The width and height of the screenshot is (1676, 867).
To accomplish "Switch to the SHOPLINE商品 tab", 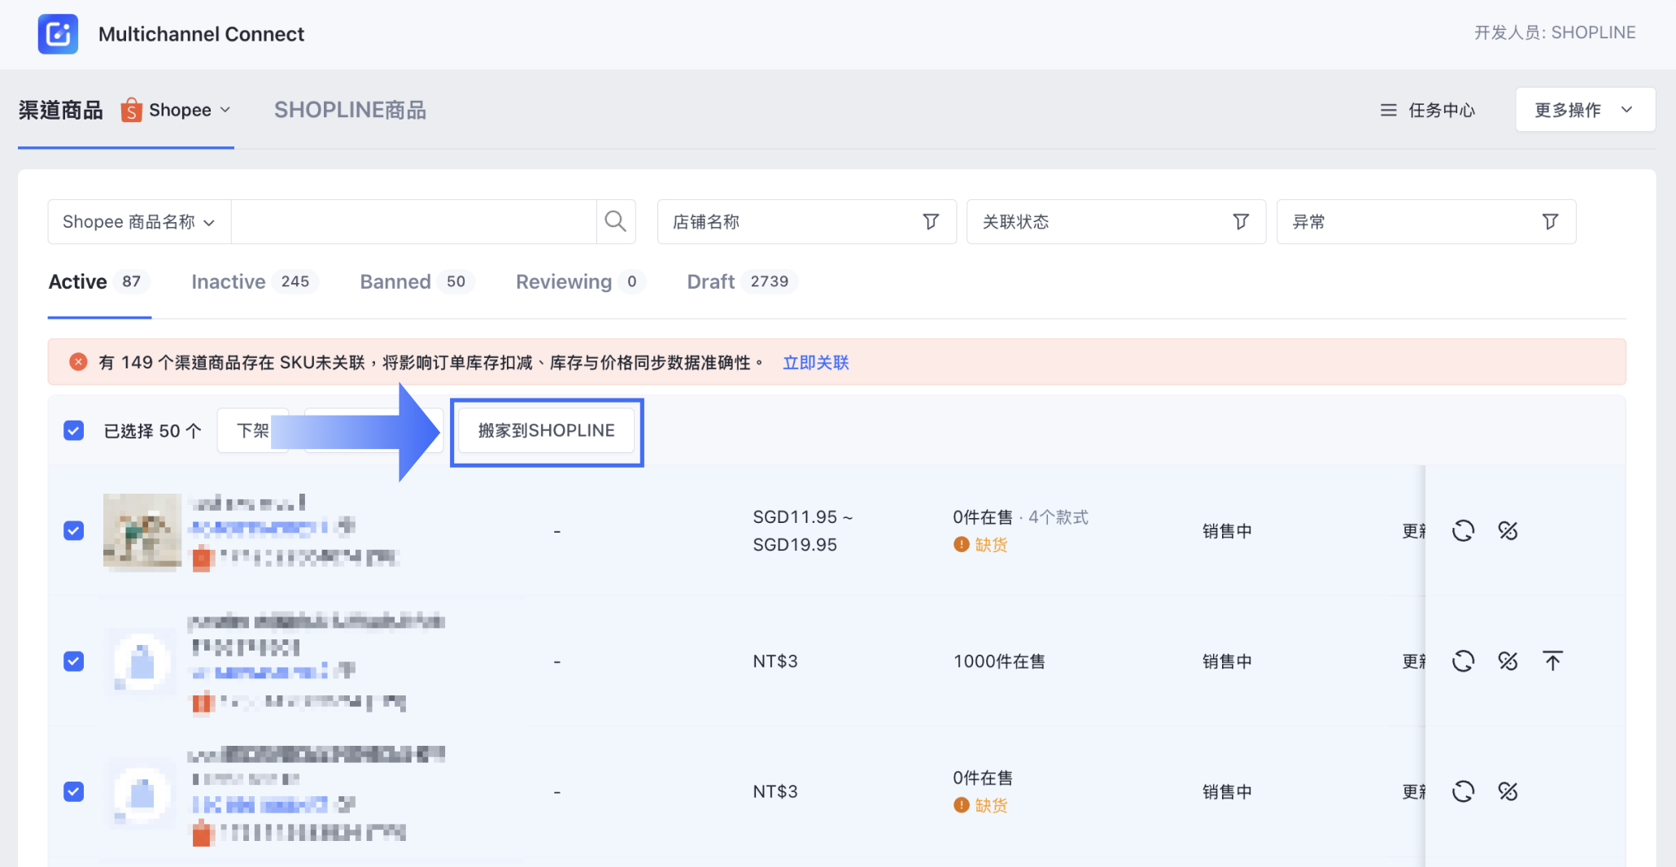I will (x=350, y=110).
